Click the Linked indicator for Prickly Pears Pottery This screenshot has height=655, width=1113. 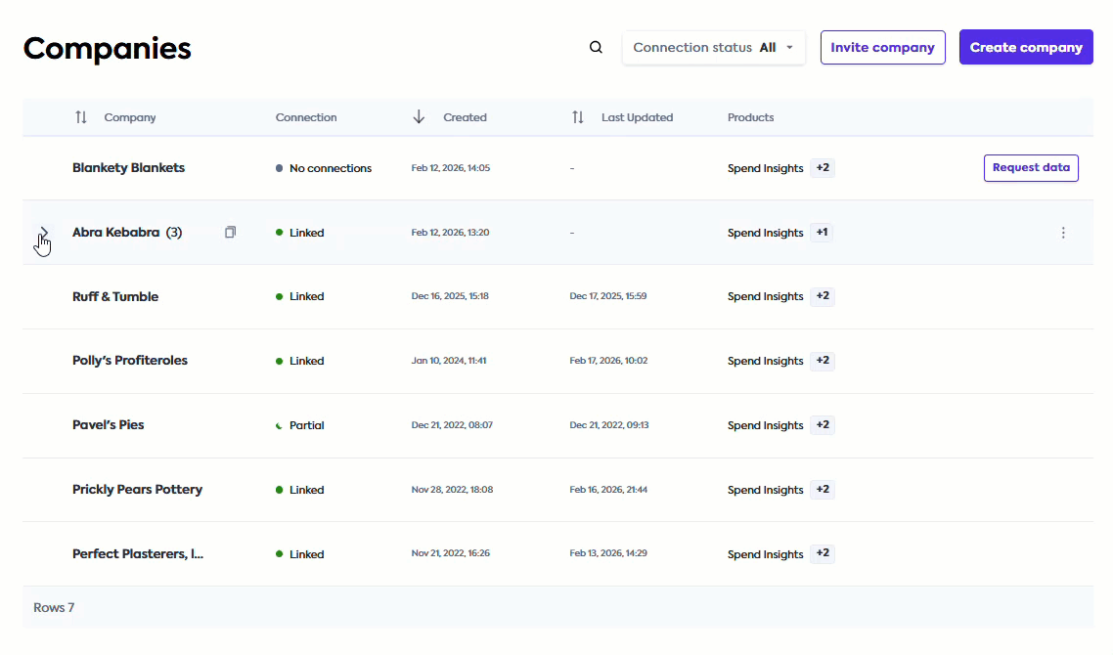tap(281, 489)
